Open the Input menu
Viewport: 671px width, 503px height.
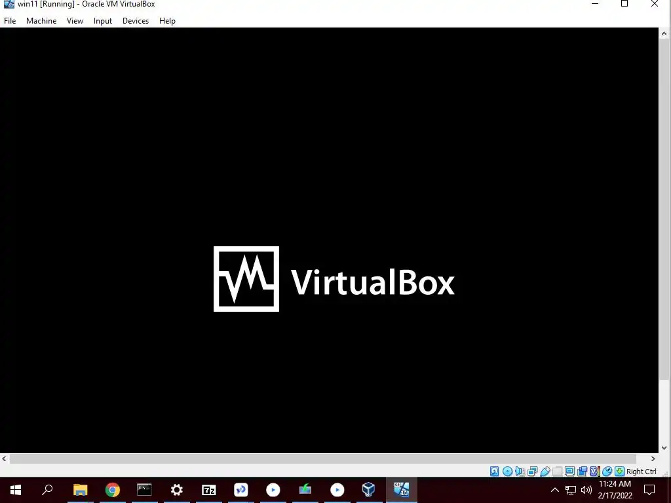103,20
